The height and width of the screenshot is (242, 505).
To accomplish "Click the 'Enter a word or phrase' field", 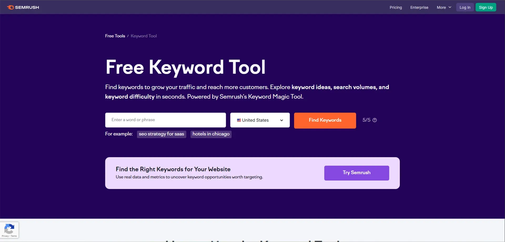I will (x=165, y=120).
